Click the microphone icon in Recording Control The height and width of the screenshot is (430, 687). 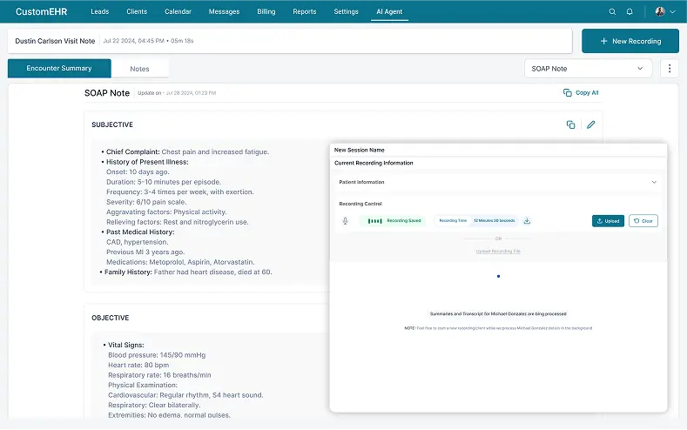tap(346, 221)
